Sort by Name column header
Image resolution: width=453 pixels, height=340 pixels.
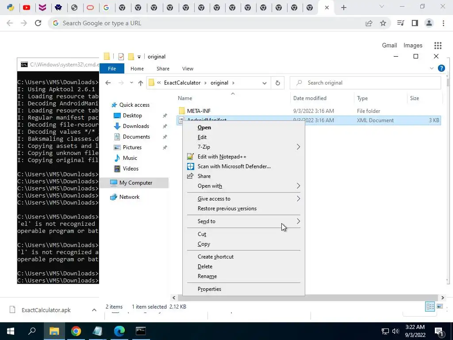[x=185, y=98]
